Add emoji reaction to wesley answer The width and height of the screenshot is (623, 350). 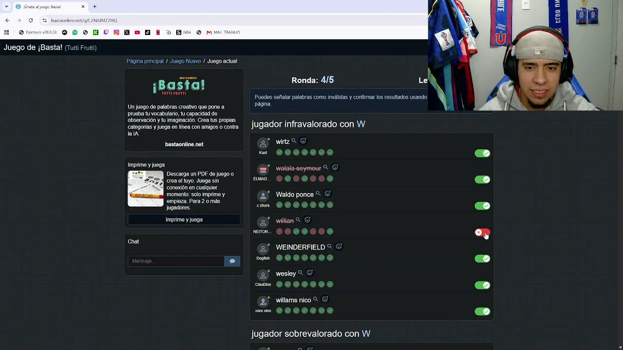(310, 273)
